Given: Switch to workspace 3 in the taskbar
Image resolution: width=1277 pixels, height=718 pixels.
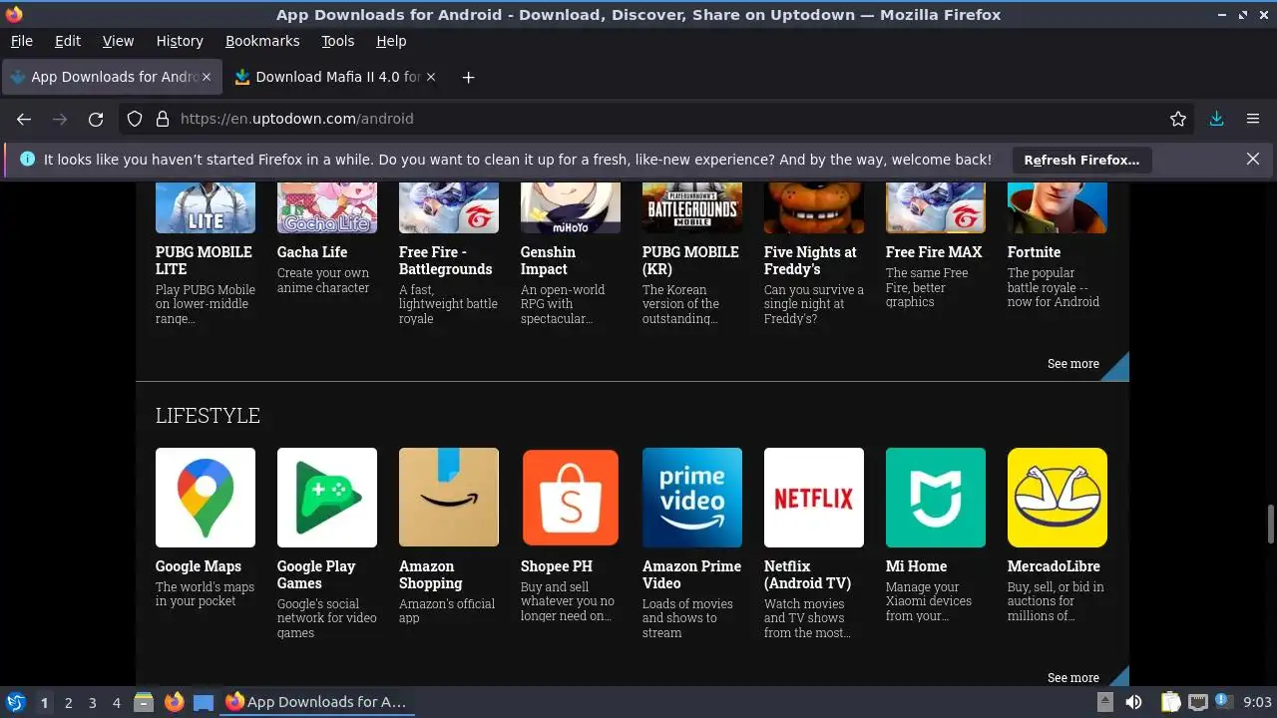Looking at the screenshot, I should tap(92, 703).
